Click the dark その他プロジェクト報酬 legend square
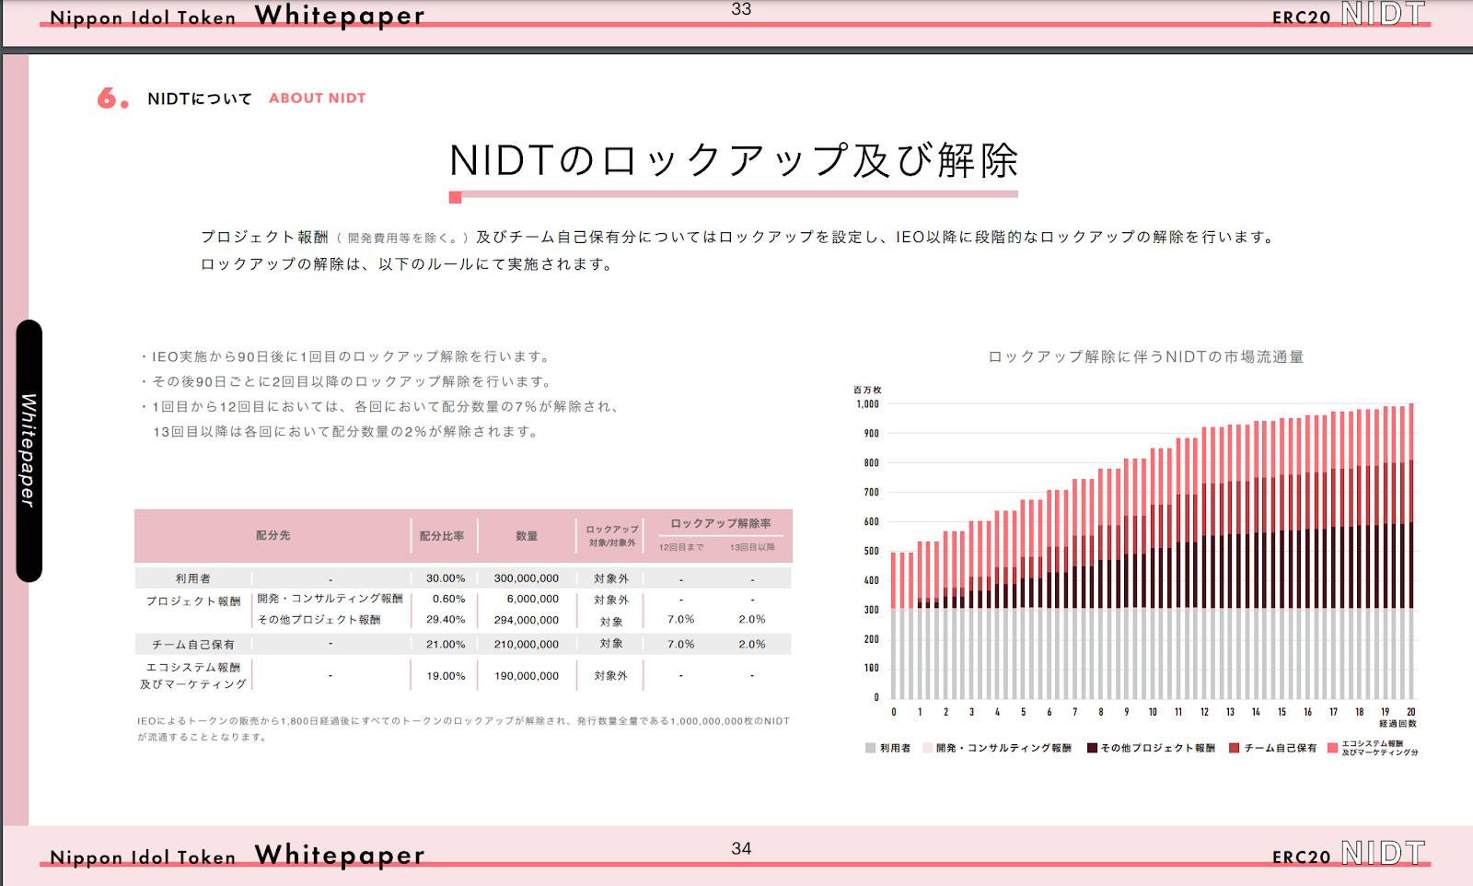 pos(1091,748)
